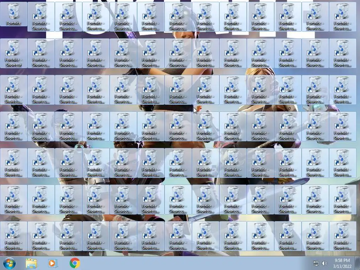360x270 pixels.
Task: Select the desktop icon labeled just "Fortnite"
Action: click(x=14, y=14)
